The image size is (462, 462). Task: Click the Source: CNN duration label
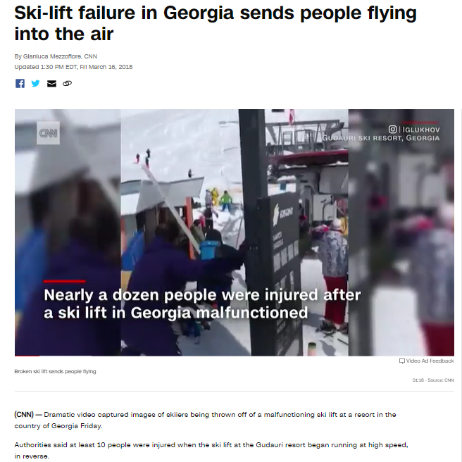click(x=433, y=380)
